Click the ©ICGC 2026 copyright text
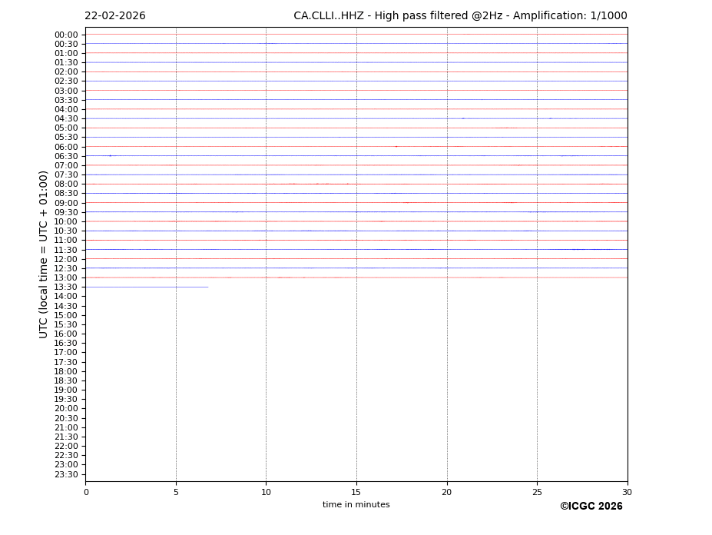712x535 pixels. 591,506
